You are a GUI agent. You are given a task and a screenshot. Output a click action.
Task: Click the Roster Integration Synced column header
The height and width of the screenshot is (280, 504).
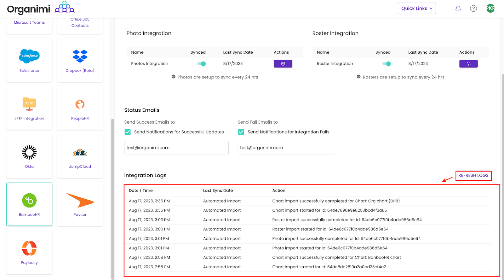(x=383, y=52)
